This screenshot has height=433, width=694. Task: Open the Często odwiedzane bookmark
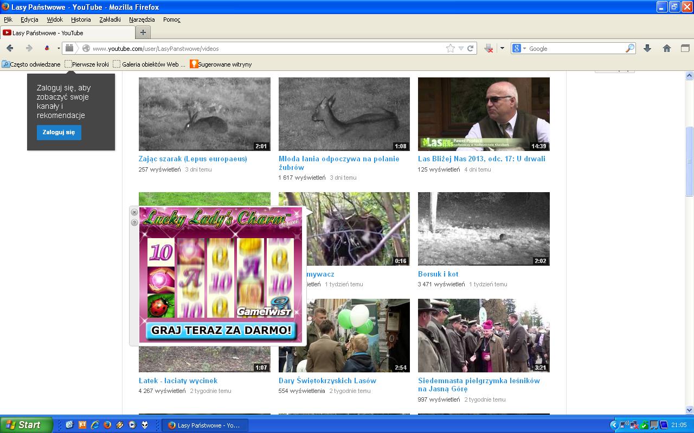(31, 64)
